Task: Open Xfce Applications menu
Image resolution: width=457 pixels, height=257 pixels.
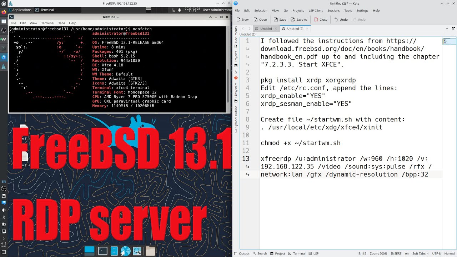Action: 20,10
